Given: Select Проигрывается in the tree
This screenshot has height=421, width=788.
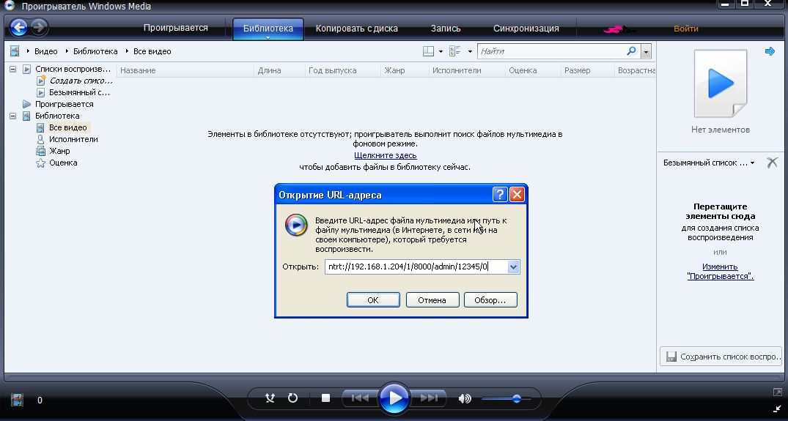Looking at the screenshot, I should [65, 105].
